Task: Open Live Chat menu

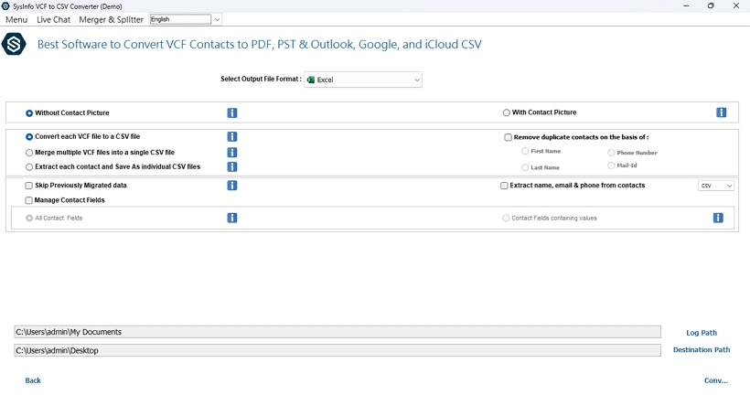Action: click(x=54, y=19)
